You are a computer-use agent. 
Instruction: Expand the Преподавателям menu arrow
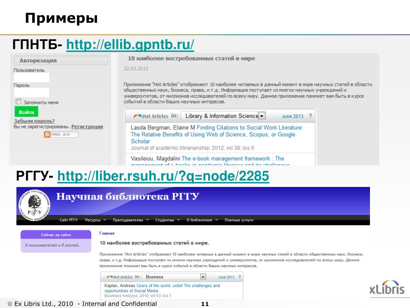pos(147,220)
